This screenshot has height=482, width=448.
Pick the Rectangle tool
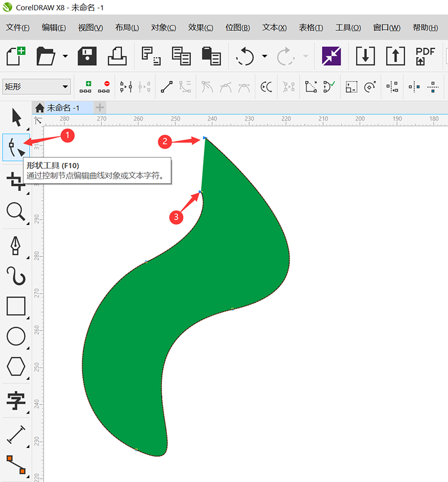coord(16,306)
